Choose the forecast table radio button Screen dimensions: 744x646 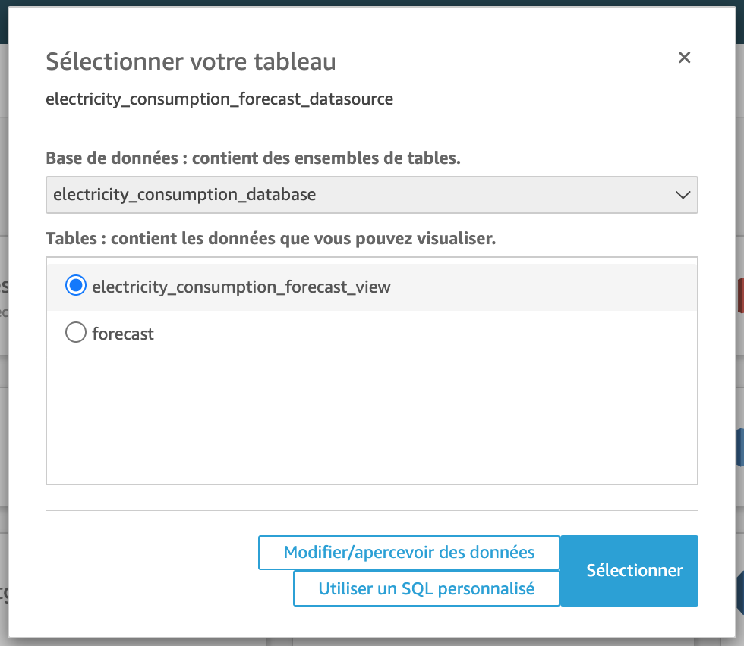76,333
